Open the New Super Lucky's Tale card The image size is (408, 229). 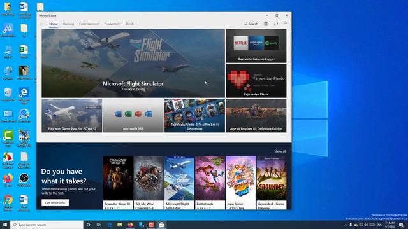coord(241,183)
